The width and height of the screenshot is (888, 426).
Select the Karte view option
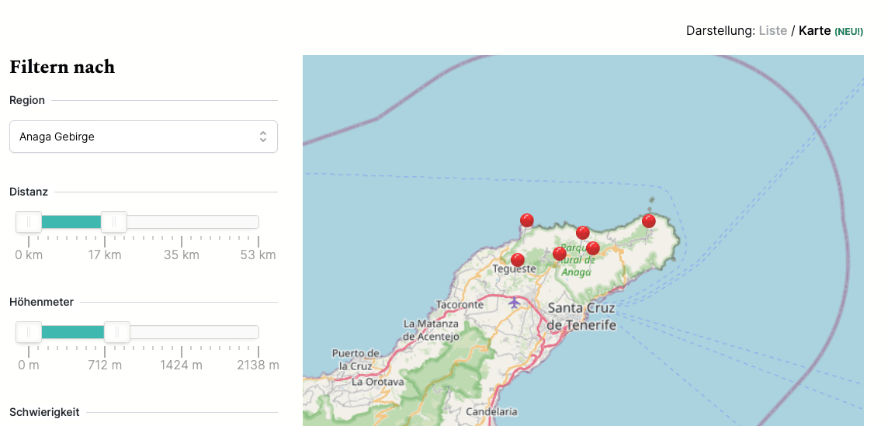(814, 30)
